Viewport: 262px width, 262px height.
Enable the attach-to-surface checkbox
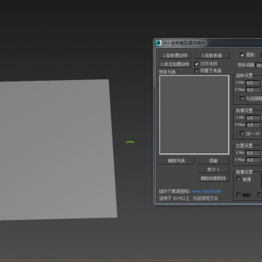pos(196,71)
